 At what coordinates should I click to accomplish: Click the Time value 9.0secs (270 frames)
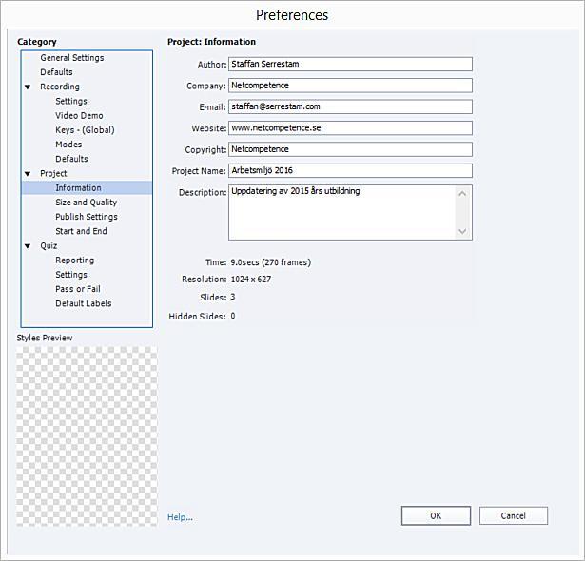[x=270, y=262]
